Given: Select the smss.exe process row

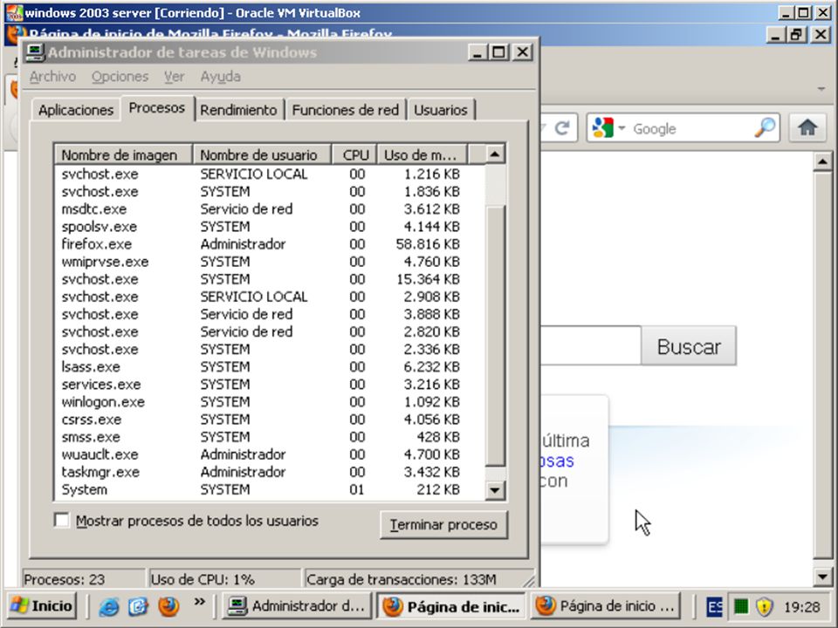Looking at the screenshot, I should [x=270, y=437].
